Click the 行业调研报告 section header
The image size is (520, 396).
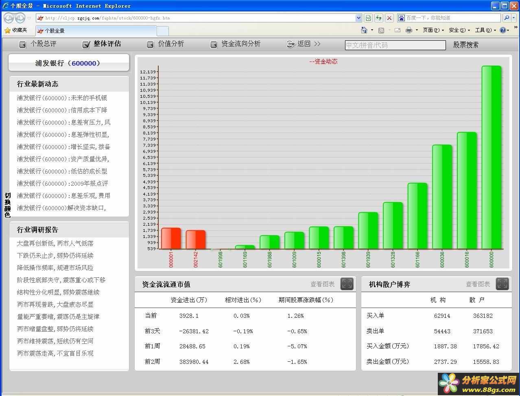point(69,230)
